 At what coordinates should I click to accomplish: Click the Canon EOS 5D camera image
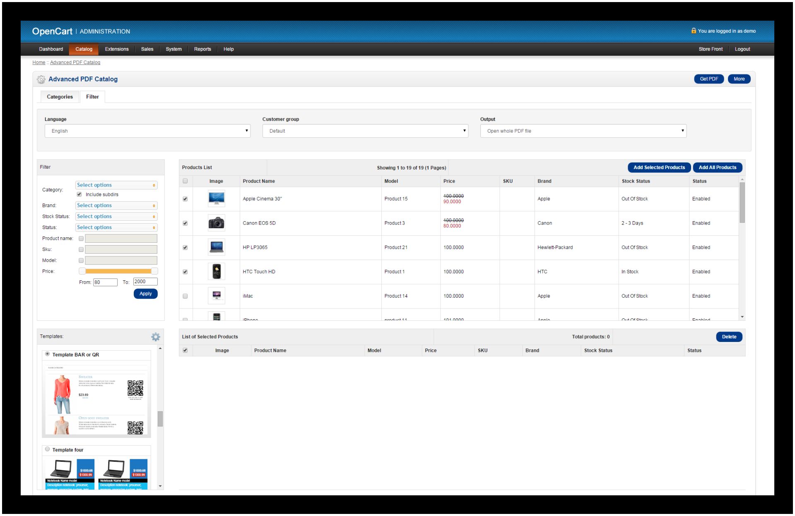click(216, 223)
